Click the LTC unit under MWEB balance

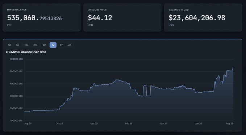pos(9,25)
